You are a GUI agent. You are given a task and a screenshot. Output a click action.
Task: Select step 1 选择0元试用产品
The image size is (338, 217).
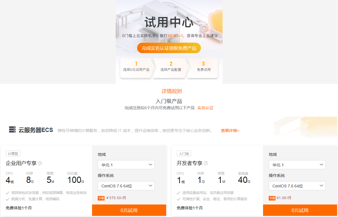pos(136,68)
